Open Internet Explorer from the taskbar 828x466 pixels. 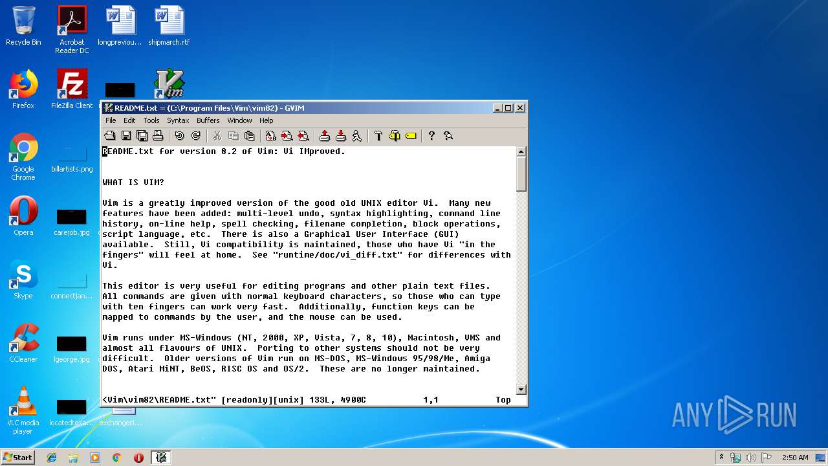point(52,458)
